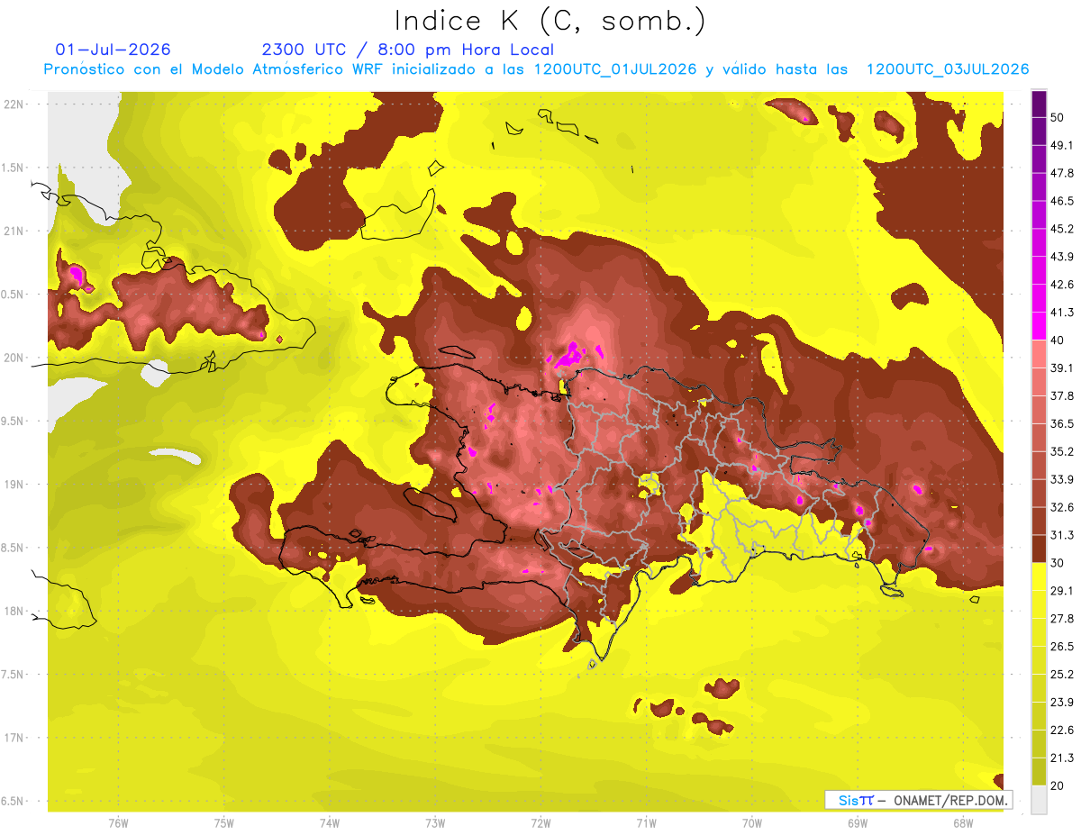Click the '72W' longitude label
1081x835 pixels.
point(540,823)
